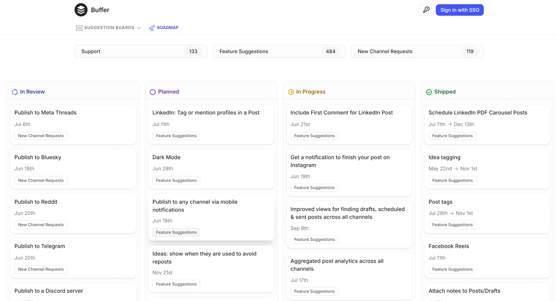Open the Support board
Image resolution: width=558 pixels, height=301 pixels.
(x=141, y=51)
